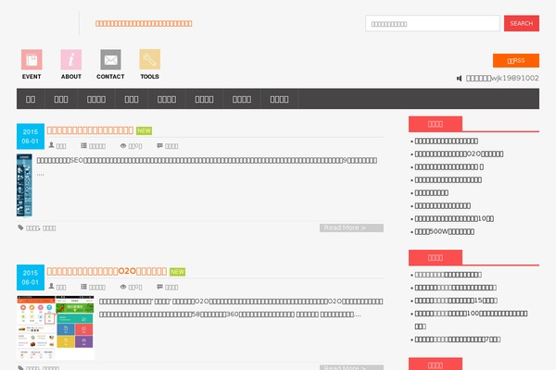
Task: Click the second red sidebar section header
Action: 436,257
